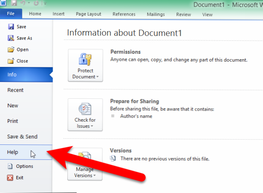263x193 pixels.
Task: Open the Print page
Action: pos(26,121)
